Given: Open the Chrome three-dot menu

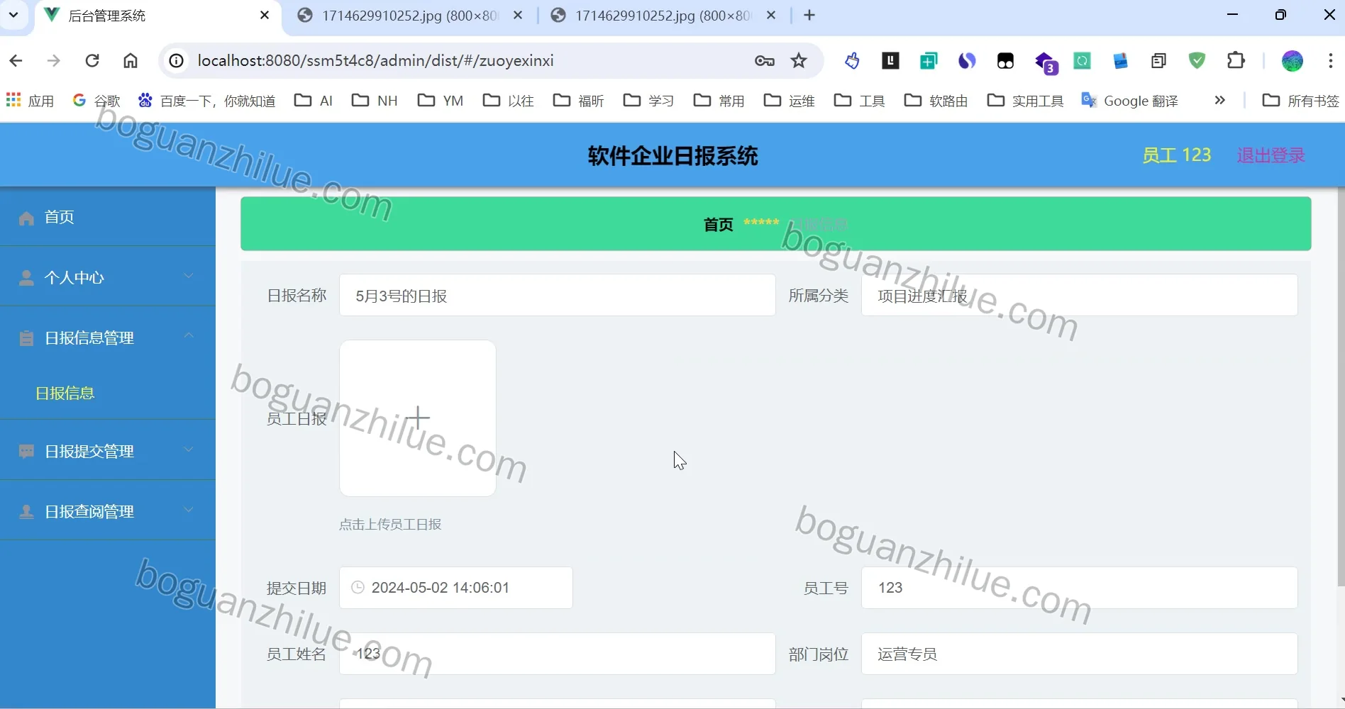Looking at the screenshot, I should 1330,61.
